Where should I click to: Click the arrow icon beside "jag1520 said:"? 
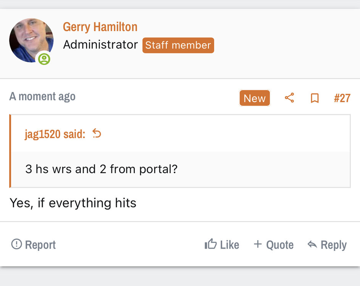coord(97,134)
